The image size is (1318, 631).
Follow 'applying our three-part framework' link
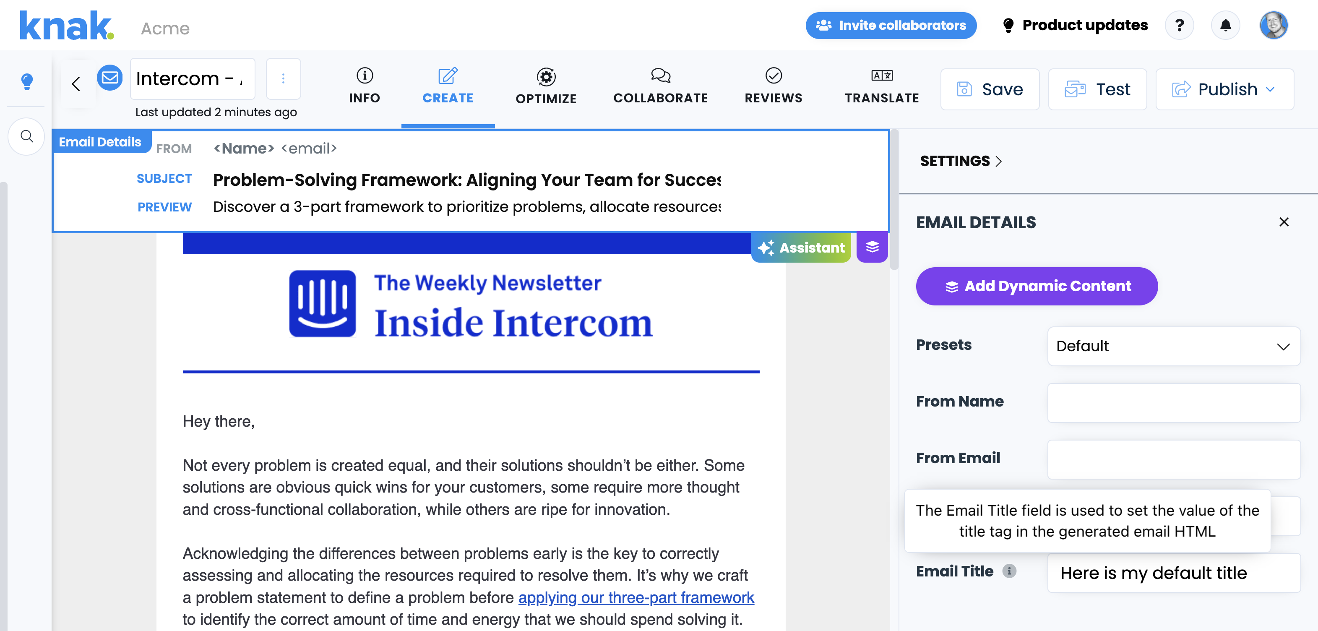click(x=636, y=597)
